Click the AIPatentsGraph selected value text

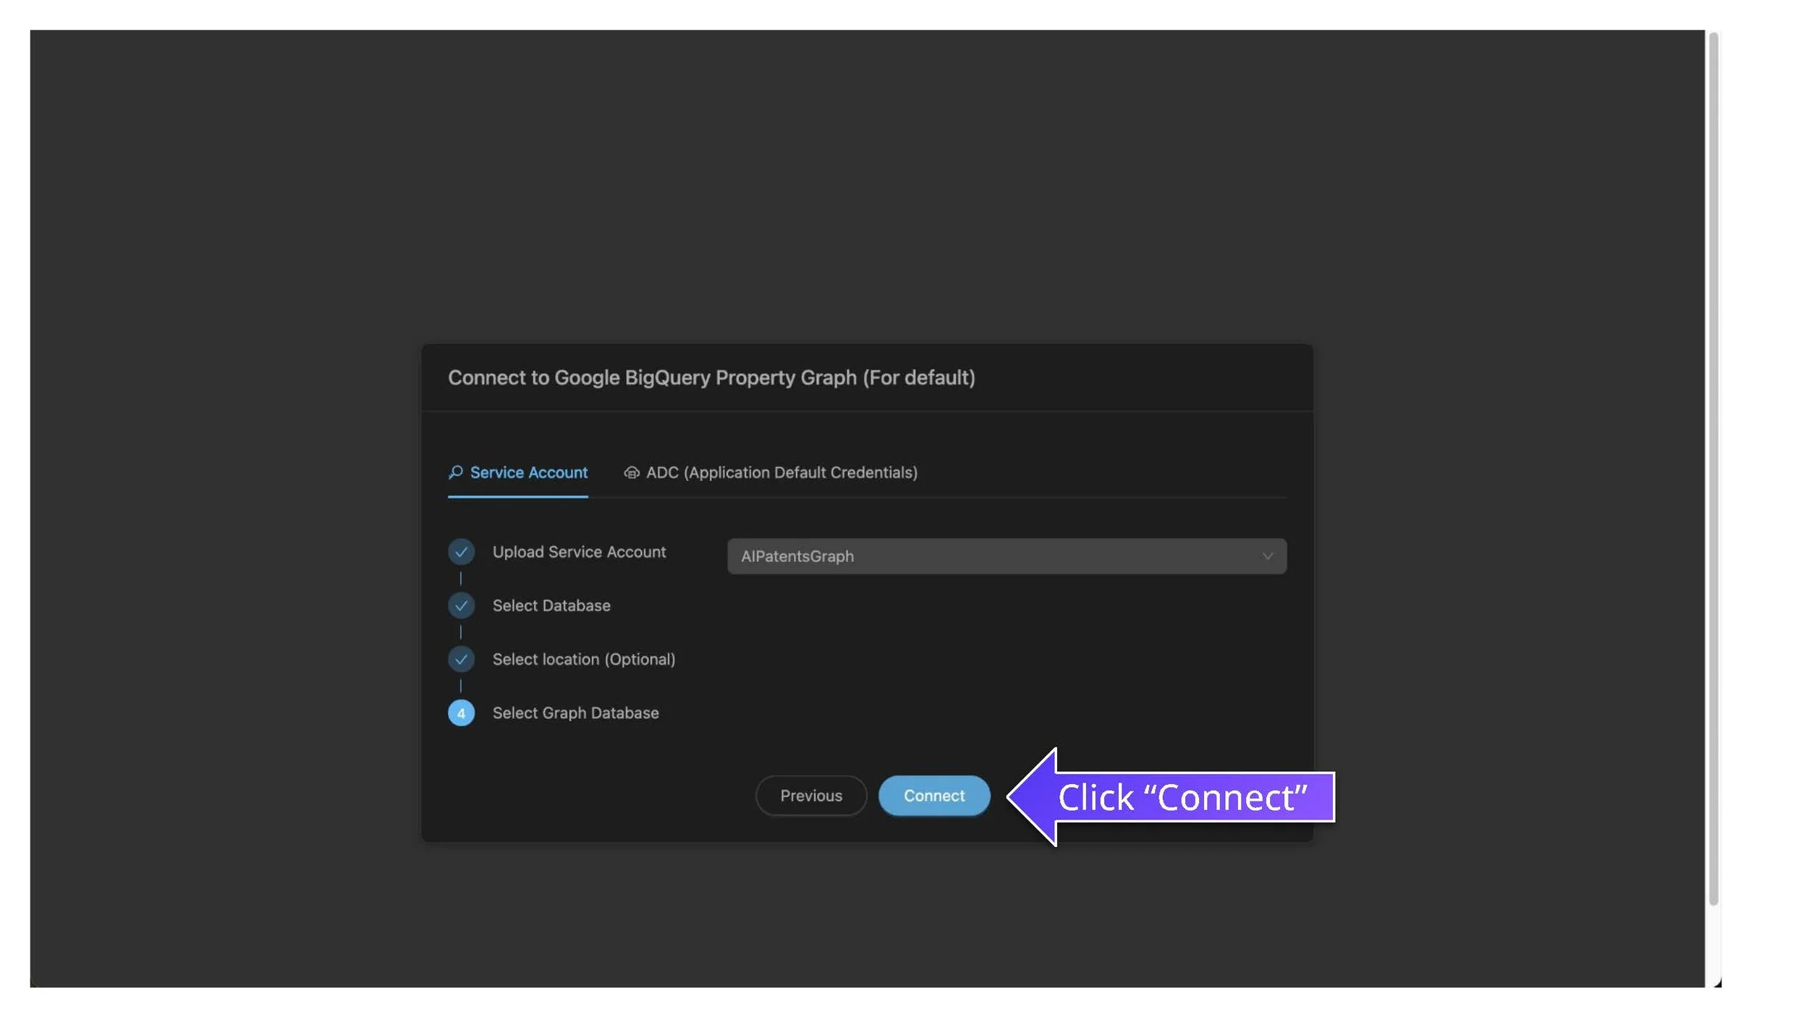coord(797,556)
